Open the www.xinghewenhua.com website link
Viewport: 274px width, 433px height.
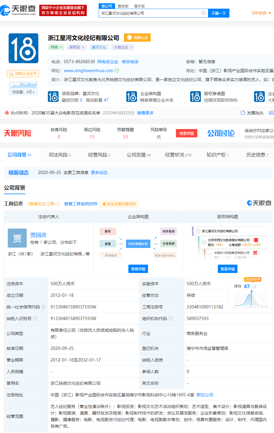(x=89, y=71)
